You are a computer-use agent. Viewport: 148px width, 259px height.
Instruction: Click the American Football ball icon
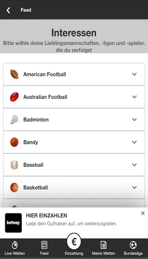pyautogui.click(x=14, y=74)
